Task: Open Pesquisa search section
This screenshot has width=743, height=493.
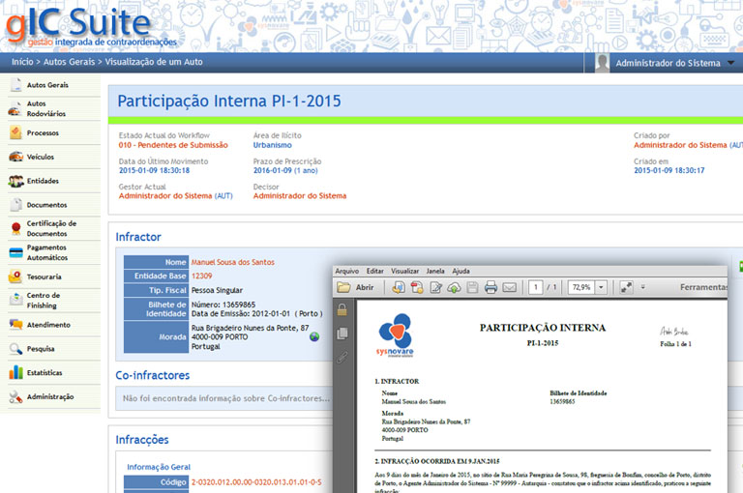Action: pos(41,349)
